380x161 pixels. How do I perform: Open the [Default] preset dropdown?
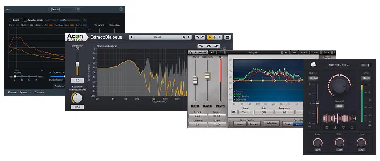coord(62,9)
